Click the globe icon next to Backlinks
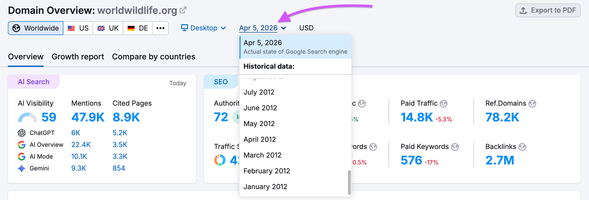This screenshot has width=589, height=200. click(x=522, y=147)
